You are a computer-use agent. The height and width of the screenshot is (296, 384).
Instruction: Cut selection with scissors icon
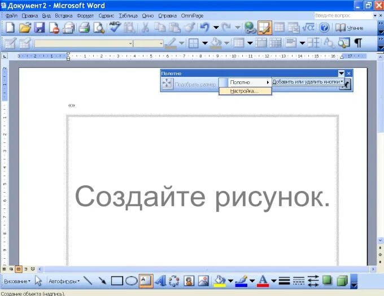(145, 28)
